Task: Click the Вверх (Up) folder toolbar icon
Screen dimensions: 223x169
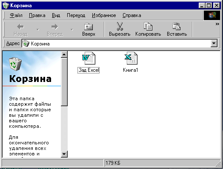Action: click(x=89, y=27)
